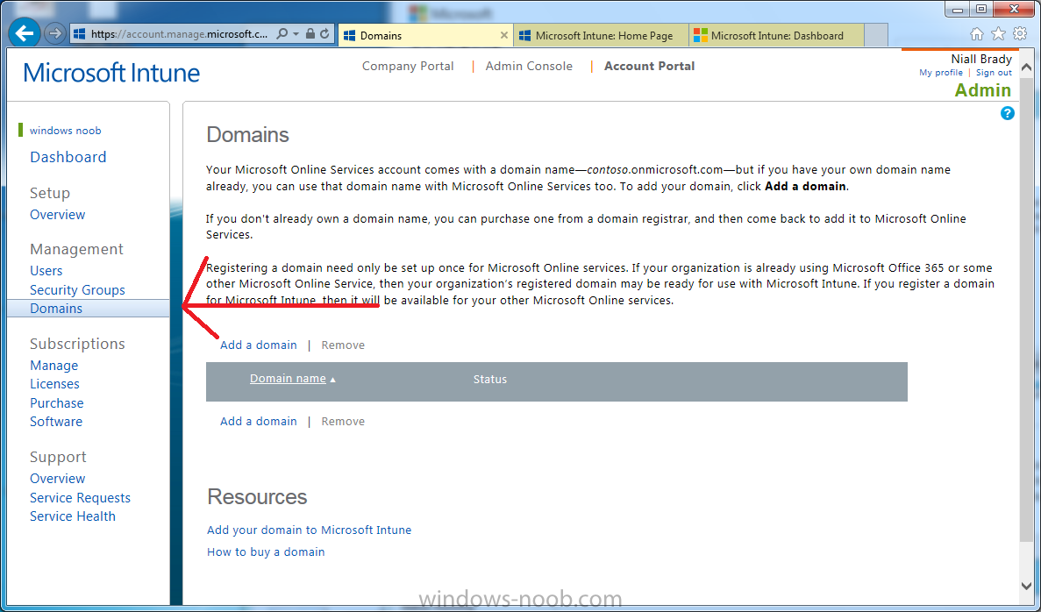Image resolution: width=1041 pixels, height=612 pixels.
Task: Refresh the page with reload icon
Action: [x=324, y=34]
